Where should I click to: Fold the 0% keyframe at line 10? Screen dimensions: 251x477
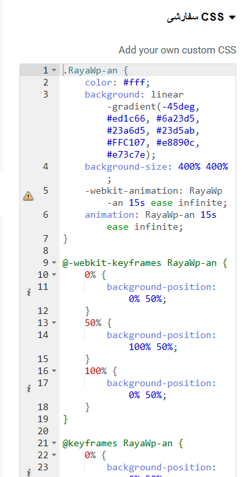(54, 275)
